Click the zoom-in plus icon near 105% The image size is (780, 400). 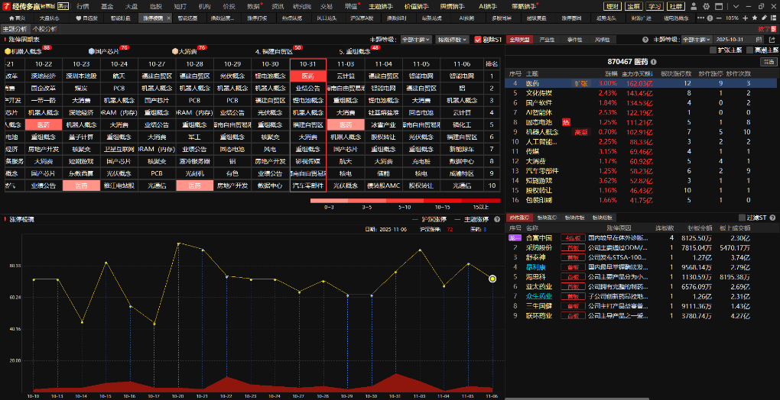746,18
